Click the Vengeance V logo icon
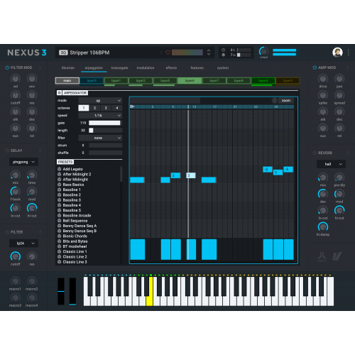The height and width of the screenshot is (355, 355). 337,256
